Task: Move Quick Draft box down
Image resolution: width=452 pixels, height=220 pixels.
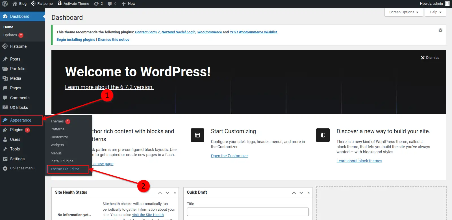Action: click(x=301, y=193)
